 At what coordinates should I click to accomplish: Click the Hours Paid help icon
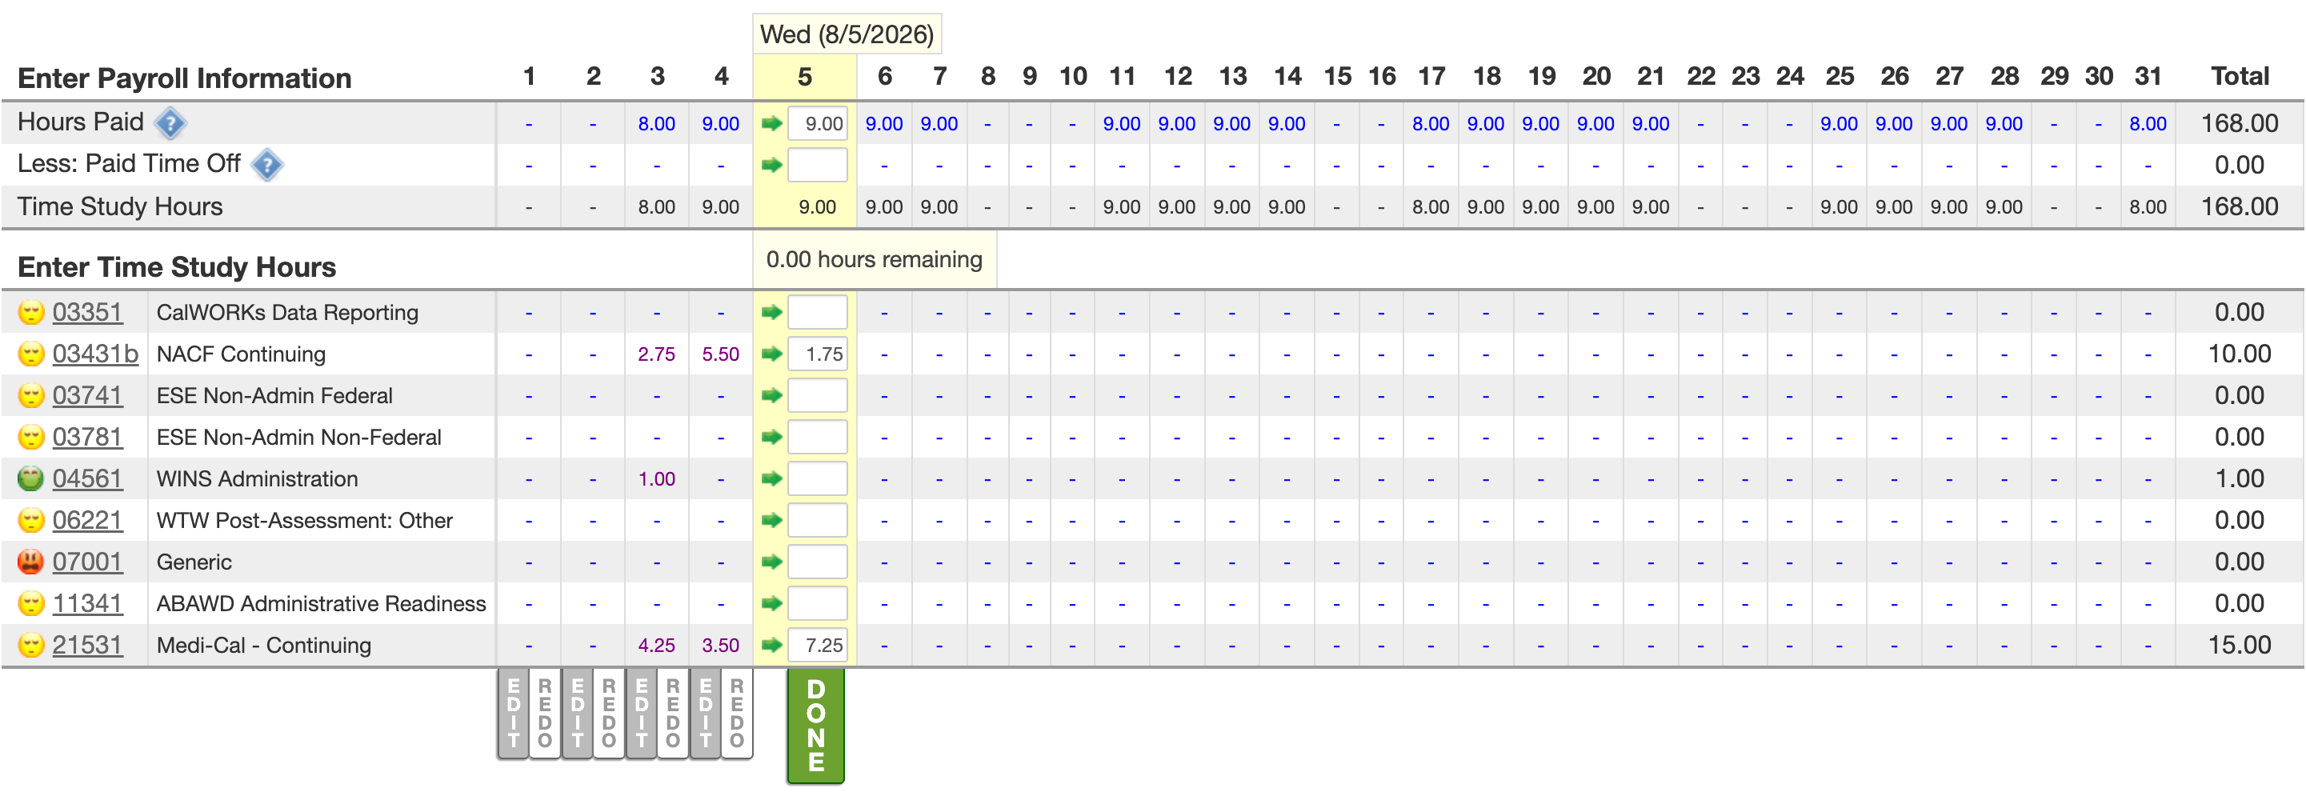tap(170, 123)
